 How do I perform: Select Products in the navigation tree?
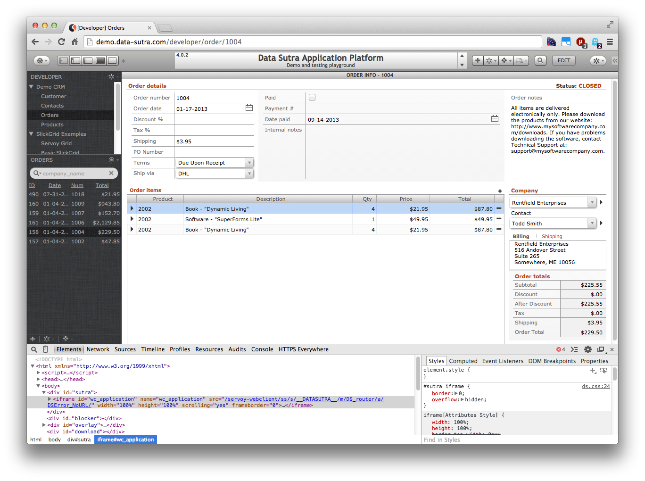coord(52,124)
